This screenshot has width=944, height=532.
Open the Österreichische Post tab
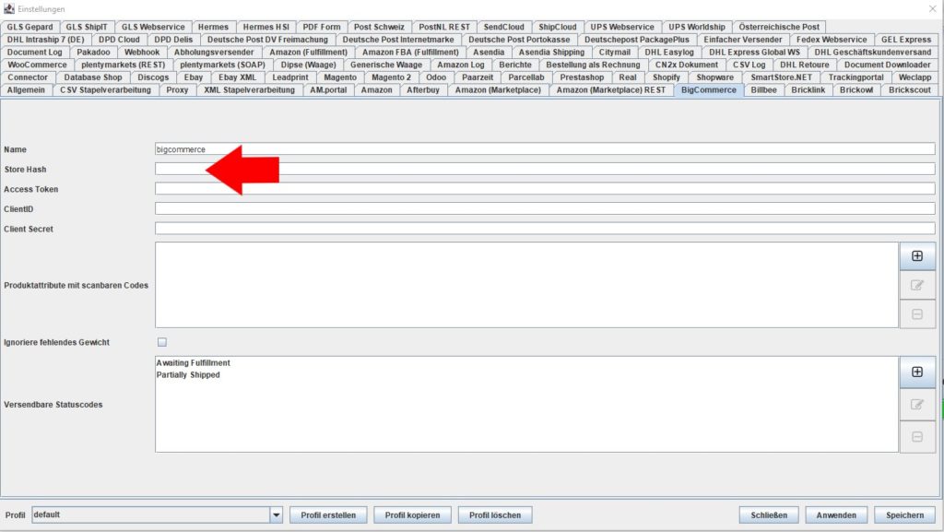point(779,27)
